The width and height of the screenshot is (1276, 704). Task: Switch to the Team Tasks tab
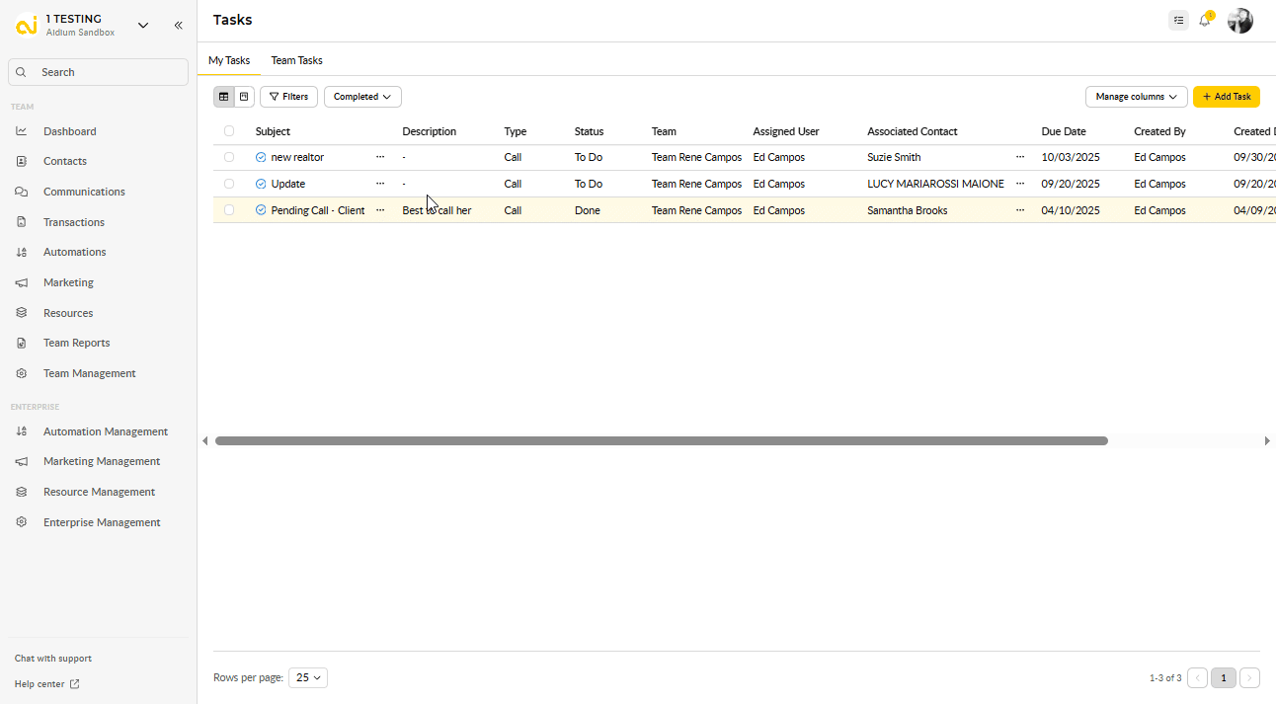click(296, 60)
